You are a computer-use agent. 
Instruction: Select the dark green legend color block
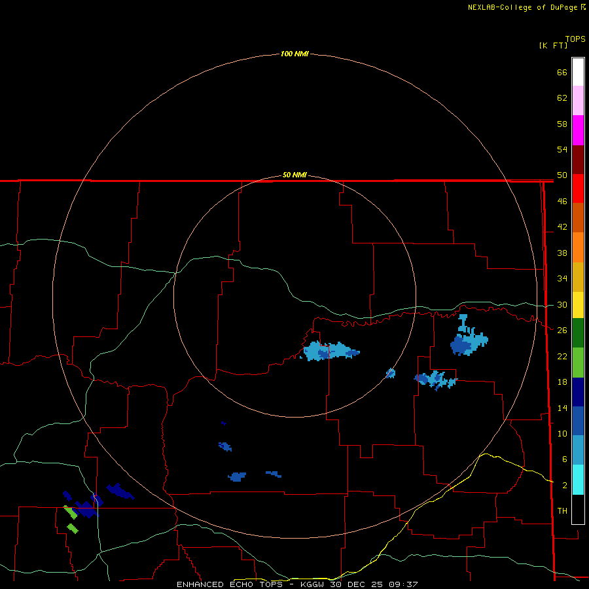(x=578, y=333)
